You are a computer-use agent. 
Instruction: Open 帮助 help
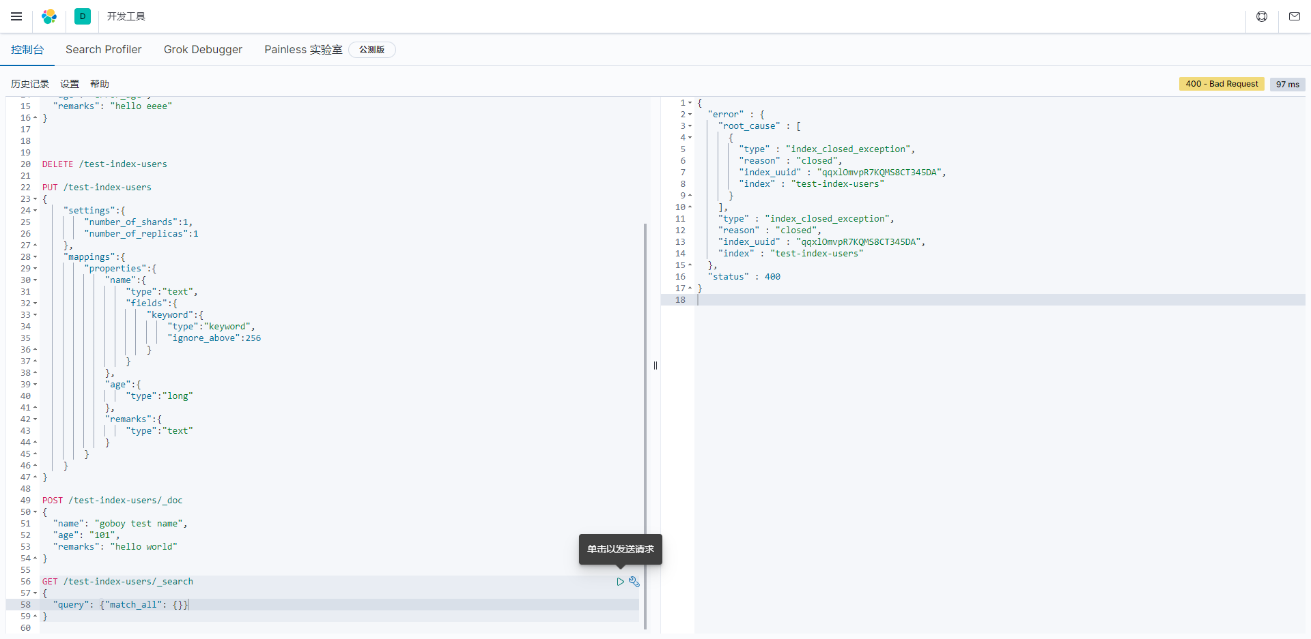100,84
